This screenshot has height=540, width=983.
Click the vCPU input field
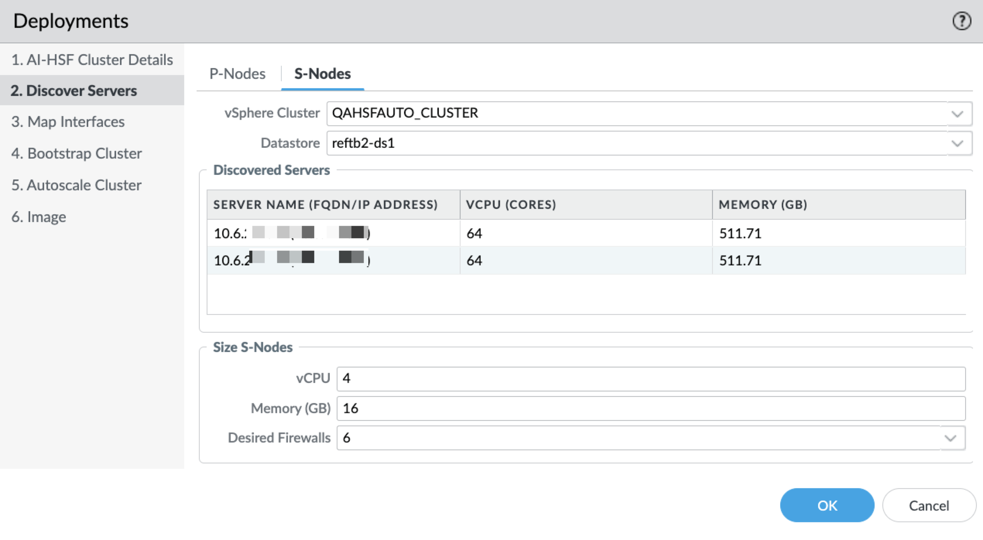point(650,379)
